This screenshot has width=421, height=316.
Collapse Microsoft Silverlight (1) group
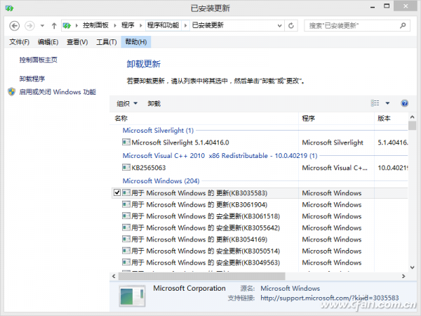point(158,131)
